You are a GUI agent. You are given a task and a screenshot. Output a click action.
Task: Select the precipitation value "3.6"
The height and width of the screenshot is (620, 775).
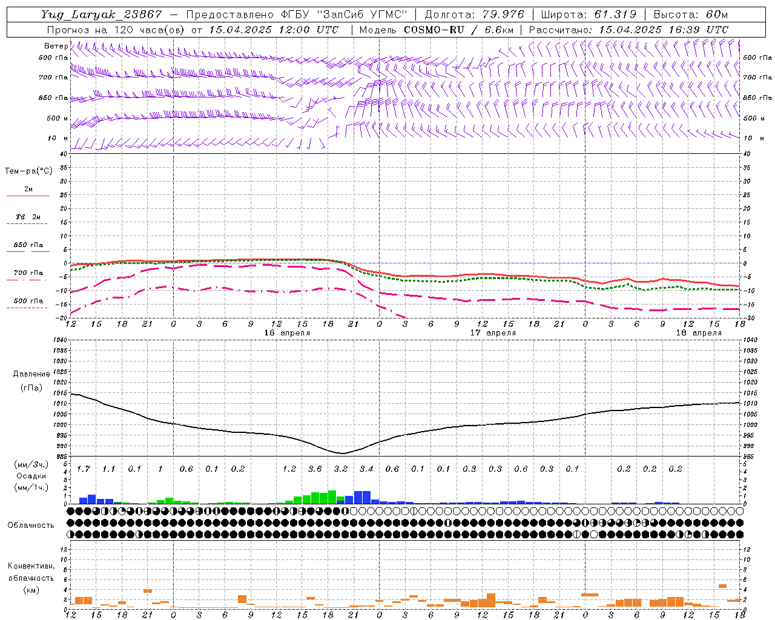pos(315,469)
